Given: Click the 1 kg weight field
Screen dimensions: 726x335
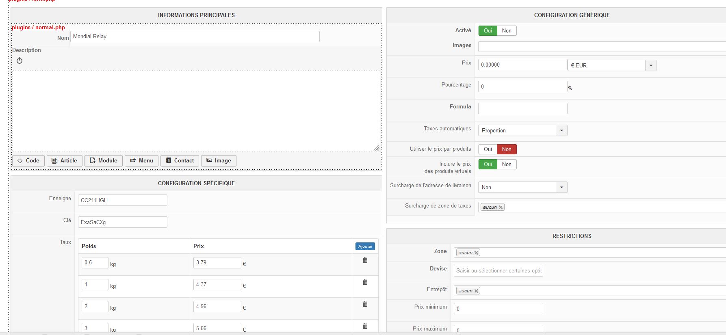Looking at the screenshot, I should [95, 285].
